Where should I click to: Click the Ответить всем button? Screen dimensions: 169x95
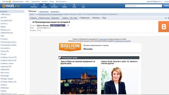tap(44, 18)
